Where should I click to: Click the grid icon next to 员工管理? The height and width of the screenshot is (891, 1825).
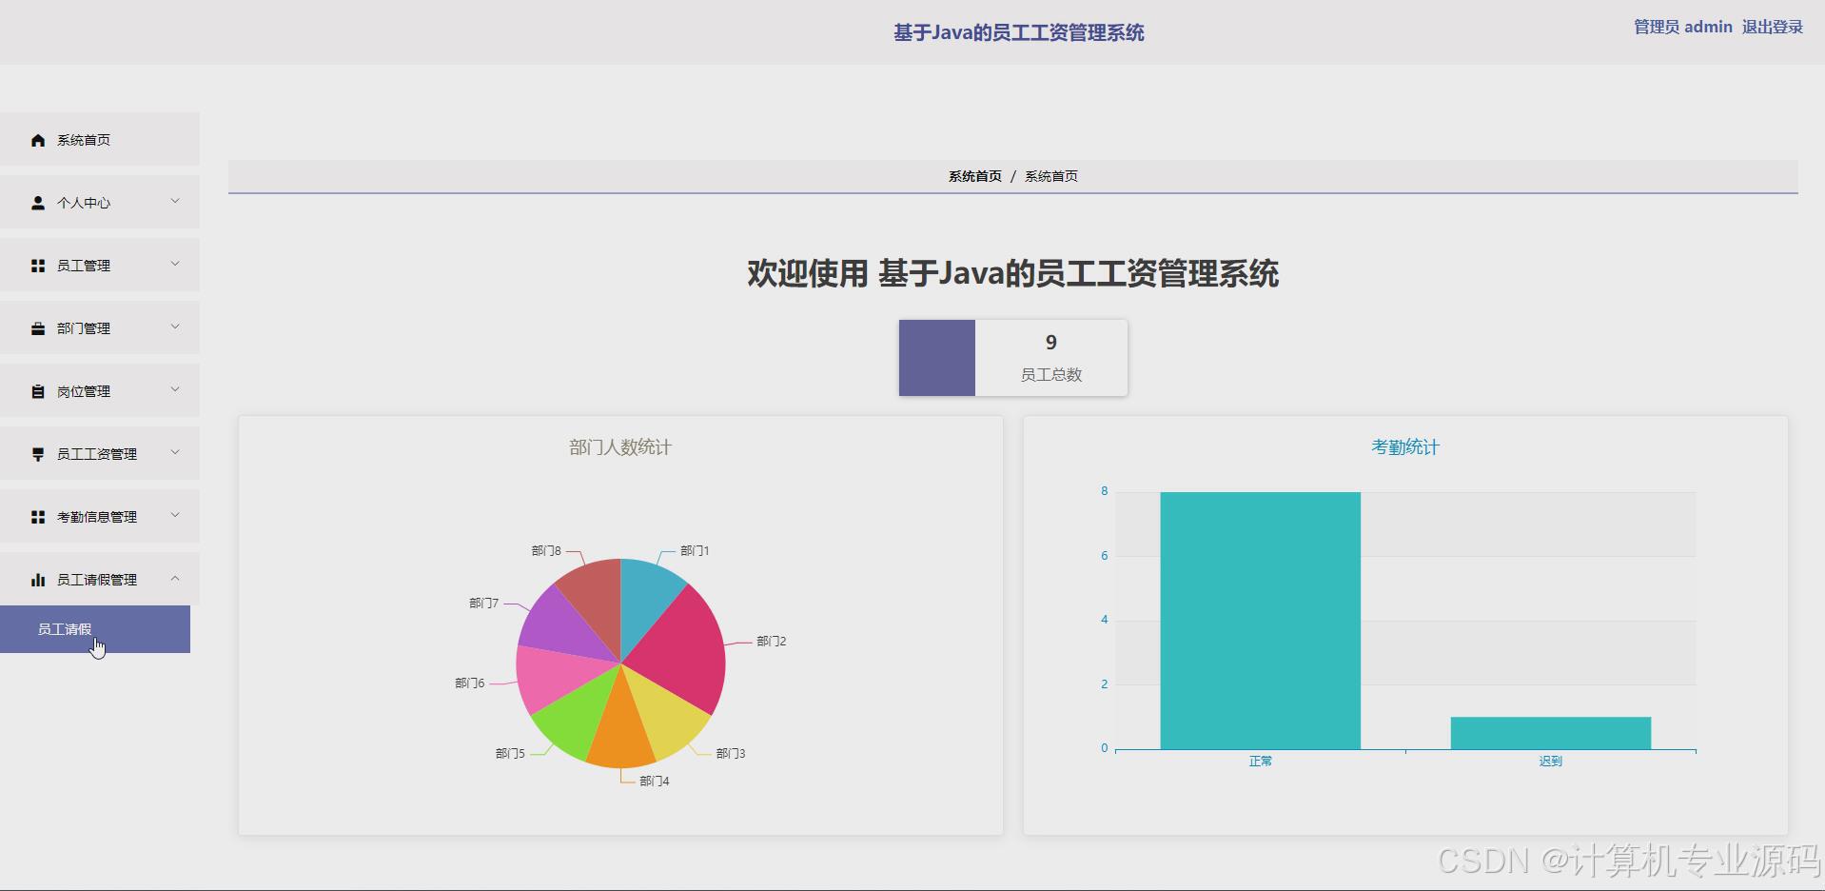pyautogui.click(x=38, y=266)
